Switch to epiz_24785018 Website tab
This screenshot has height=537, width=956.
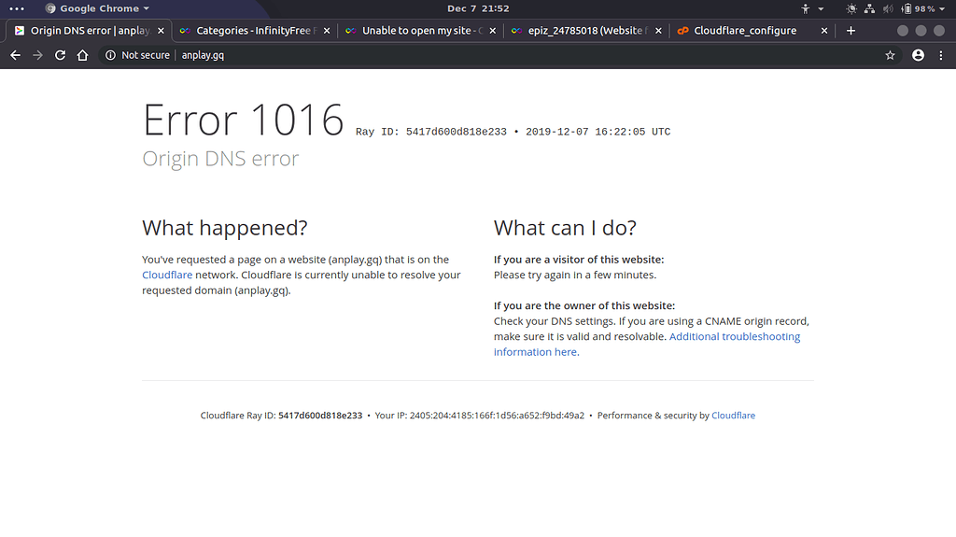[586, 31]
